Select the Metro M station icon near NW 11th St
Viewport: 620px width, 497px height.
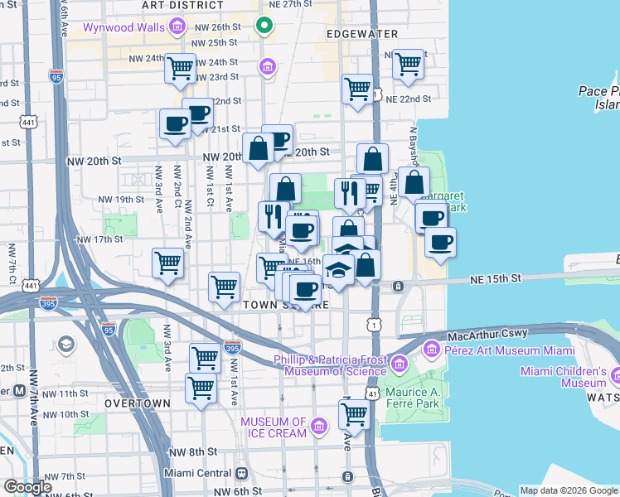coord(19,391)
